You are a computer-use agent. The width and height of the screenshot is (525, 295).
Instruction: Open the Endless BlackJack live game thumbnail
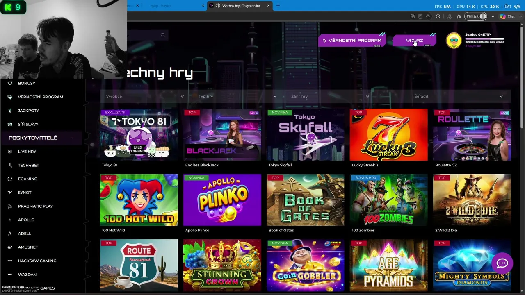click(222, 135)
